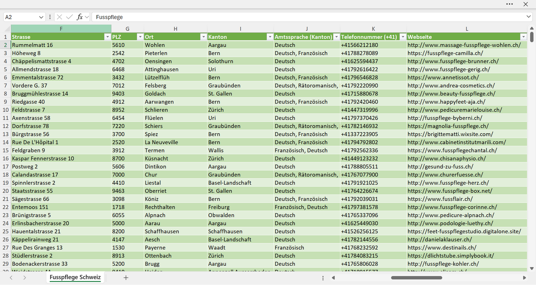Select phone number +41765806028
Screen dimensions: 536x285
click(x=374, y=264)
